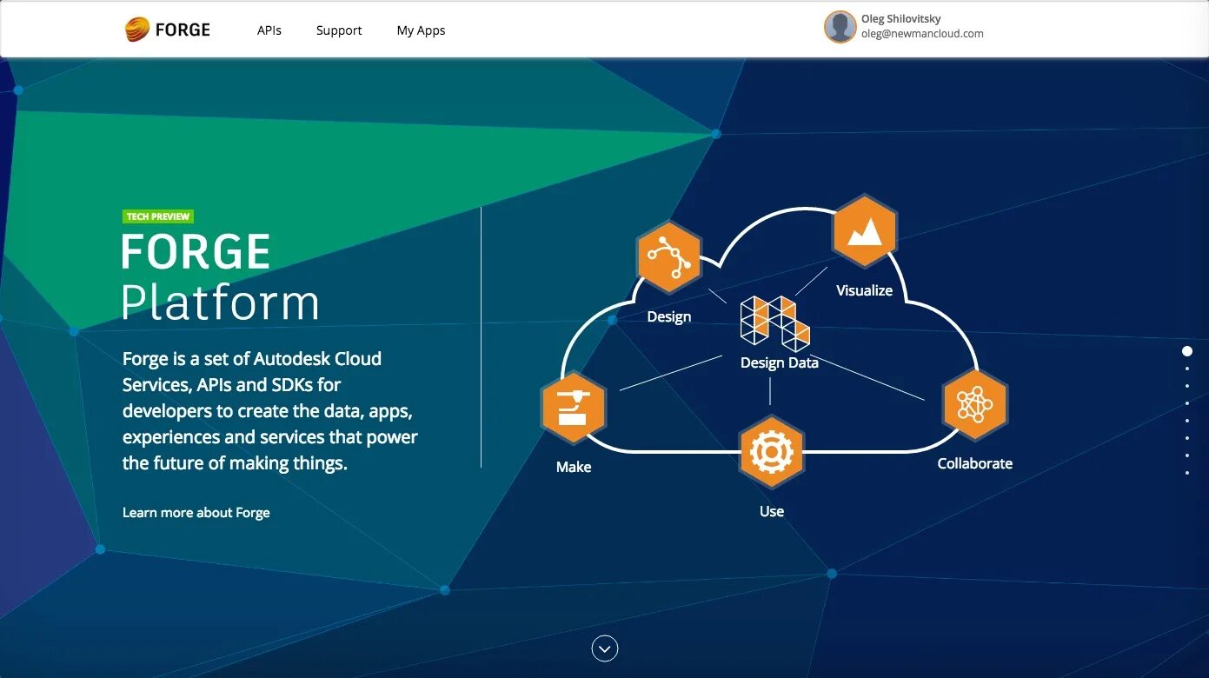Click the FORGE Platform heading
The width and height of the screenshot is (1209, 678).
coord(220,277)
